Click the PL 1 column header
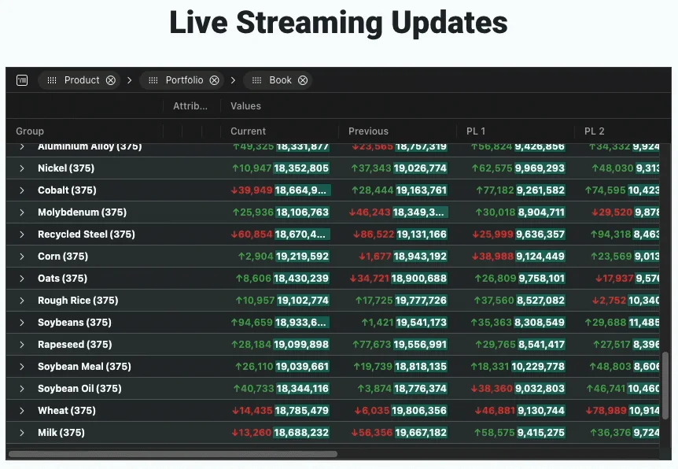Viewport: 678px width, 469px height. coord(476,131)
